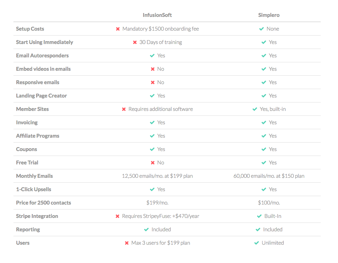
Task: Click the 60,000 emails/mo. at $150 plan text
Action: pos(269,176)
